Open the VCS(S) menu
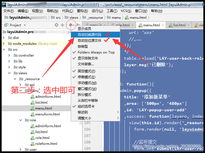The height and width of the screenshot is (153, 205). coord(126,11)
